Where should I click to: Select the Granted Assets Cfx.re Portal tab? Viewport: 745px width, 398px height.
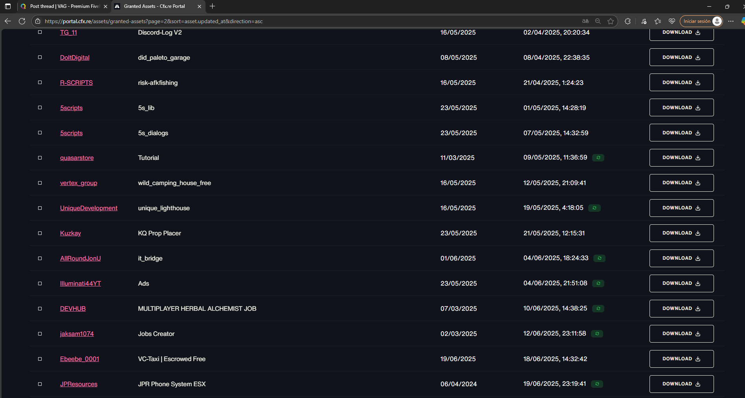158,6
